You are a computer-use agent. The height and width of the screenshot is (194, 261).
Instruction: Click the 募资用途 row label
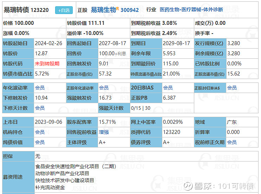click(x=13, y=177)
